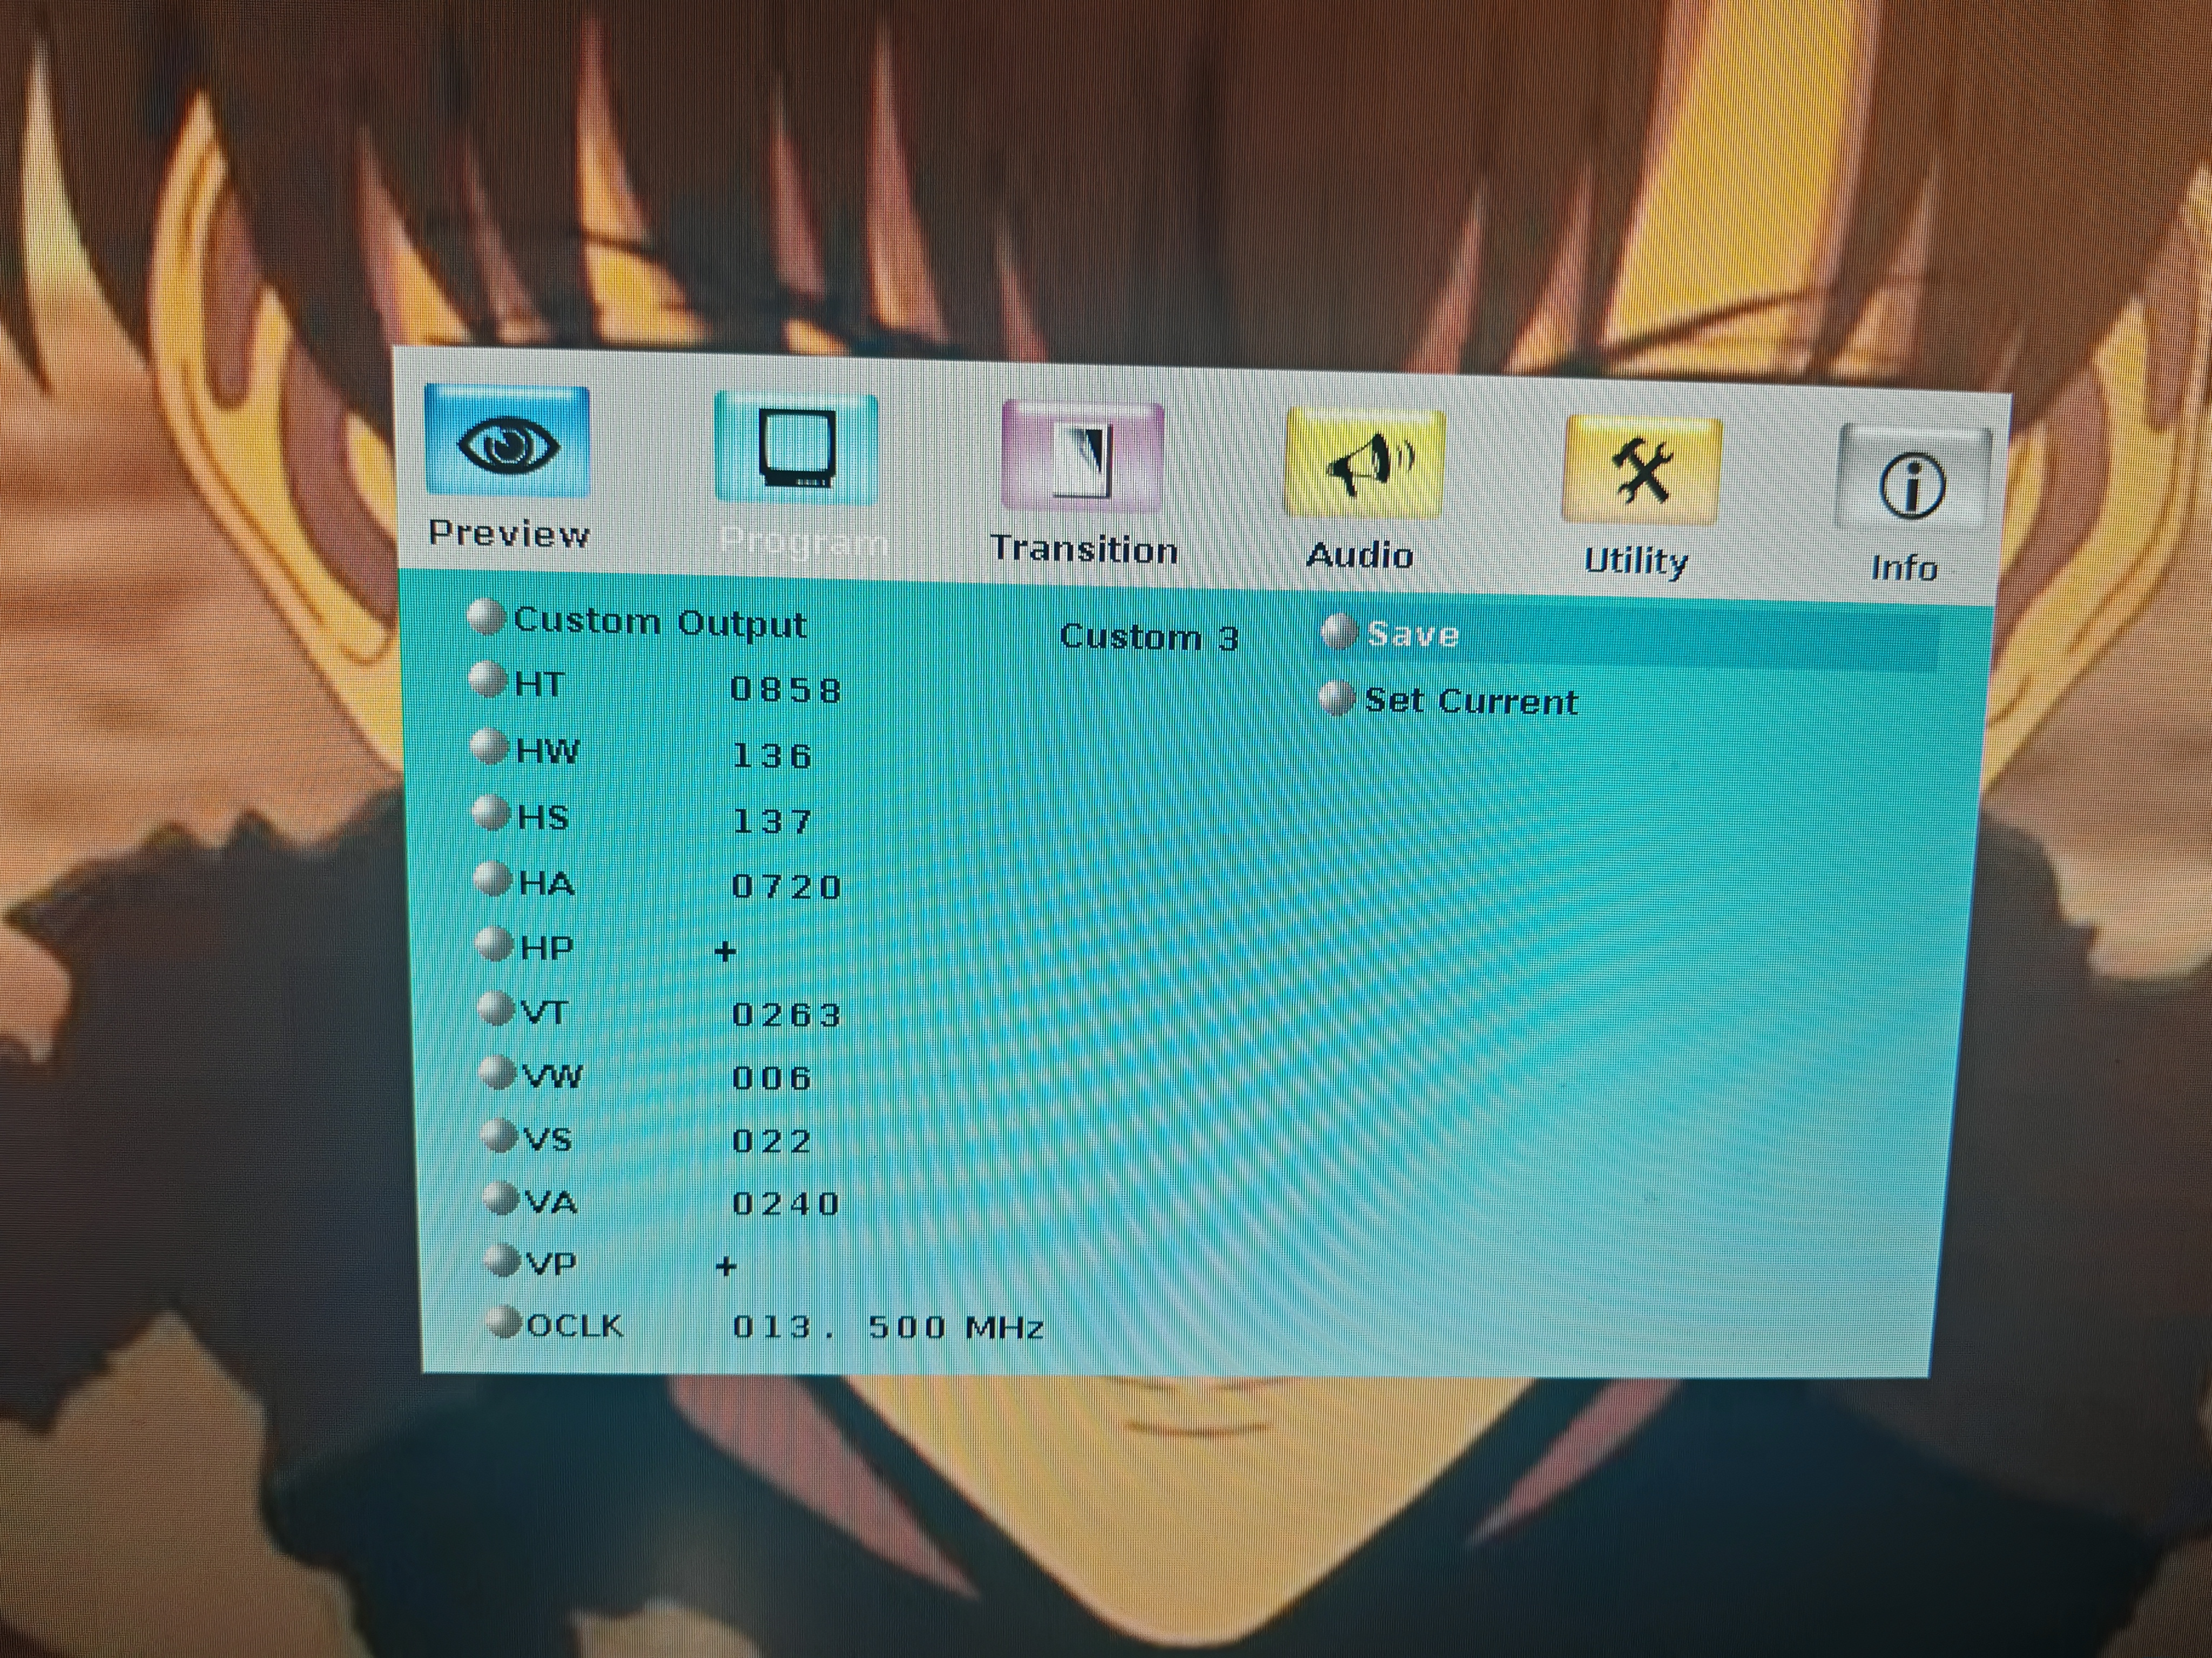The image size is (2212, 1658).
Task: Select the Save bullet
Action: pos(1339,631)
